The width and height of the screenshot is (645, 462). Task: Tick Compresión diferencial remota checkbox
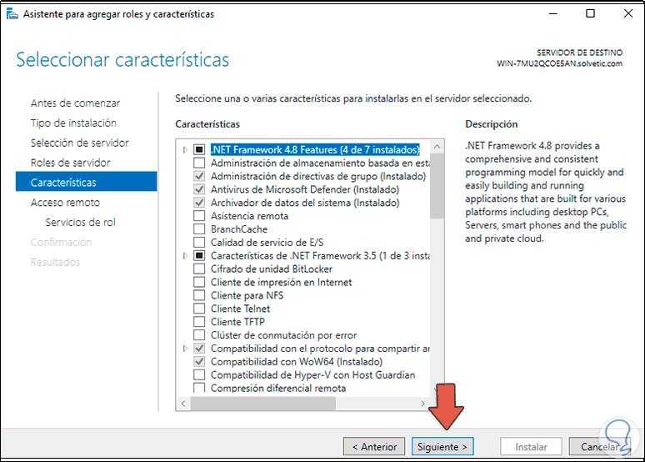point(199,388)
